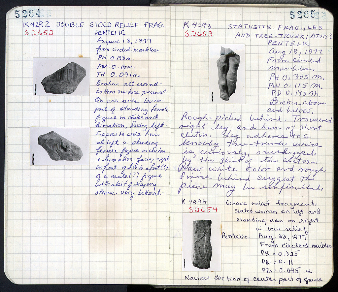
Task: Click the red S2652 inventory number
Action: (39, 32)
